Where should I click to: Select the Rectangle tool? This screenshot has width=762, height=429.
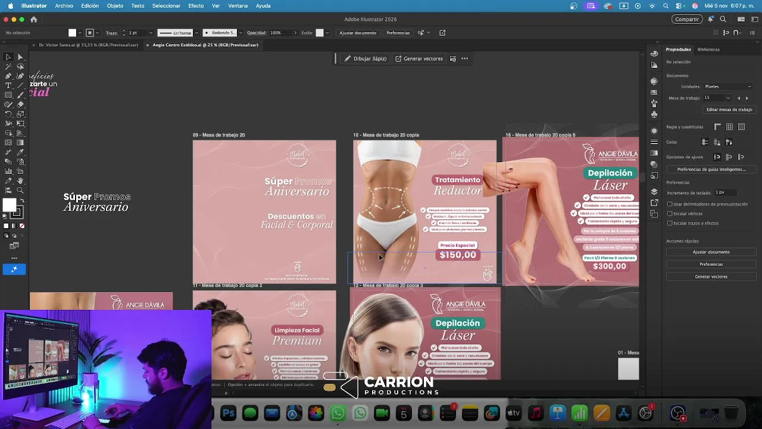click(x=8, y=95)
